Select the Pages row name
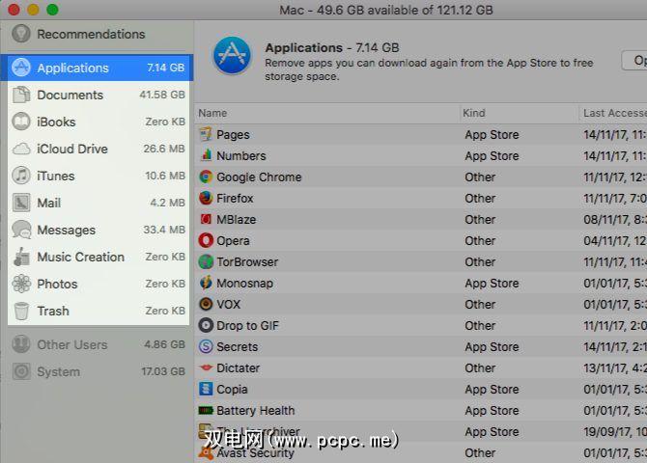Screen dimensions: 647x463 [233, 135]
